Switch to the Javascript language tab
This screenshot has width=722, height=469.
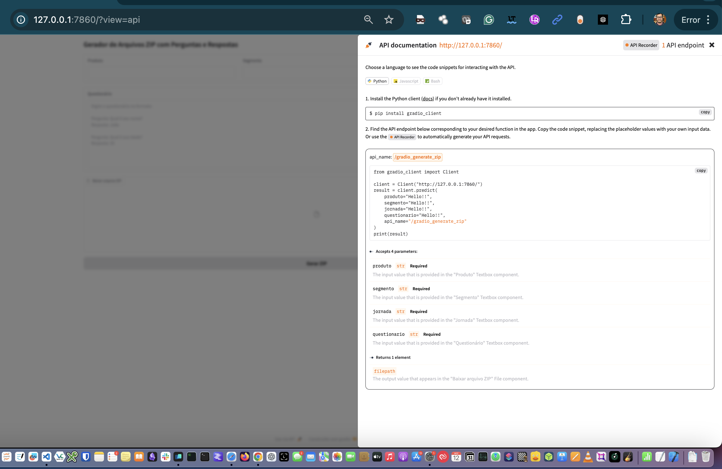tap(406, 81)
